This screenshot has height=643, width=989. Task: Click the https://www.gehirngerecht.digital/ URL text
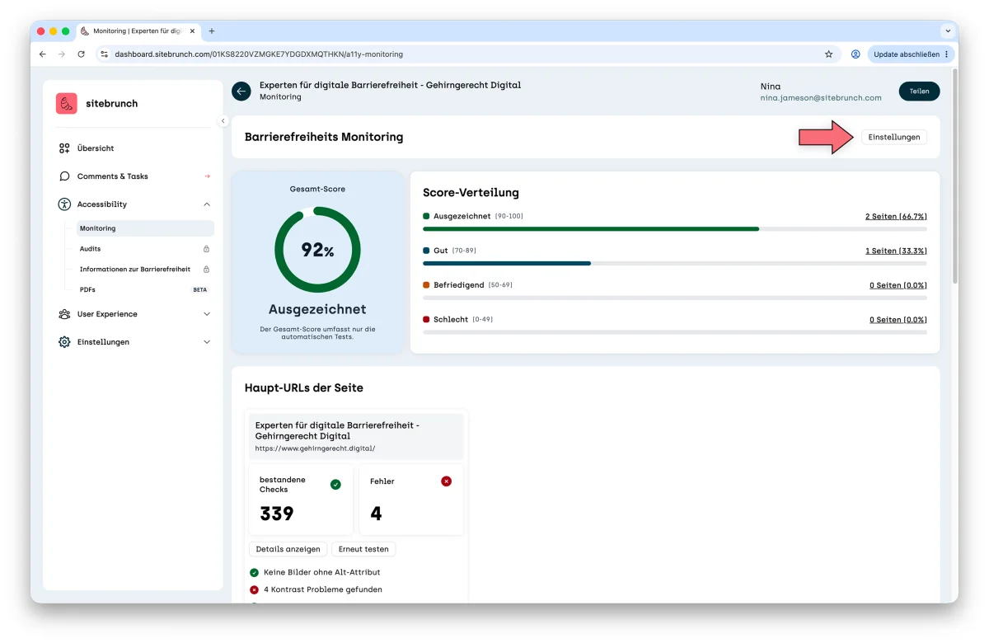pyautogui.click(x=315, y=448)
